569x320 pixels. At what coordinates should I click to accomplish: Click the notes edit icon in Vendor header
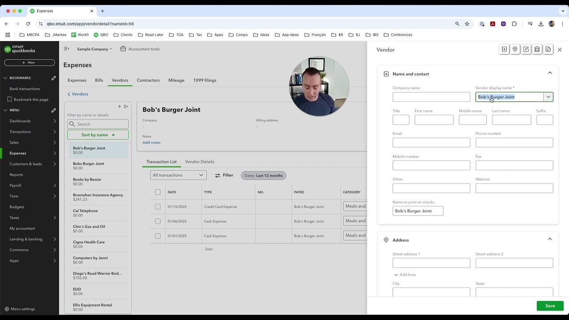pyautogui.click(x=526, y=49)
